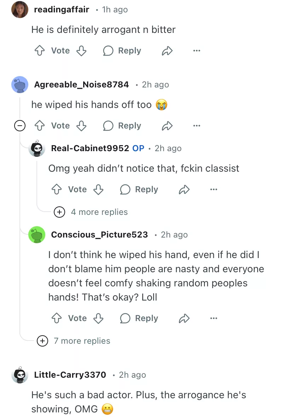Viewport: 293px width, 417px height.
Task: Reply to readingaffair's comment
Action: click(x=122, y=51)
